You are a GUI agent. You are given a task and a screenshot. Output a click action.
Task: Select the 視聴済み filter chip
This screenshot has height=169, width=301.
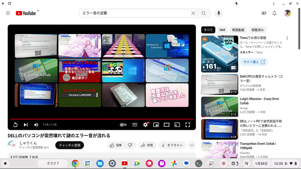coord(258,30)
